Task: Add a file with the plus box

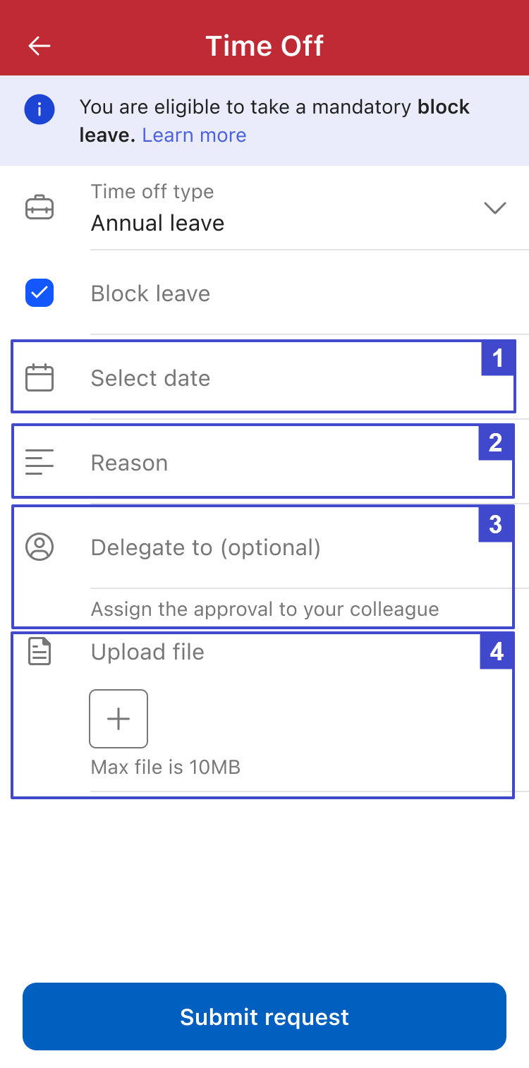Action: (118, 719)
